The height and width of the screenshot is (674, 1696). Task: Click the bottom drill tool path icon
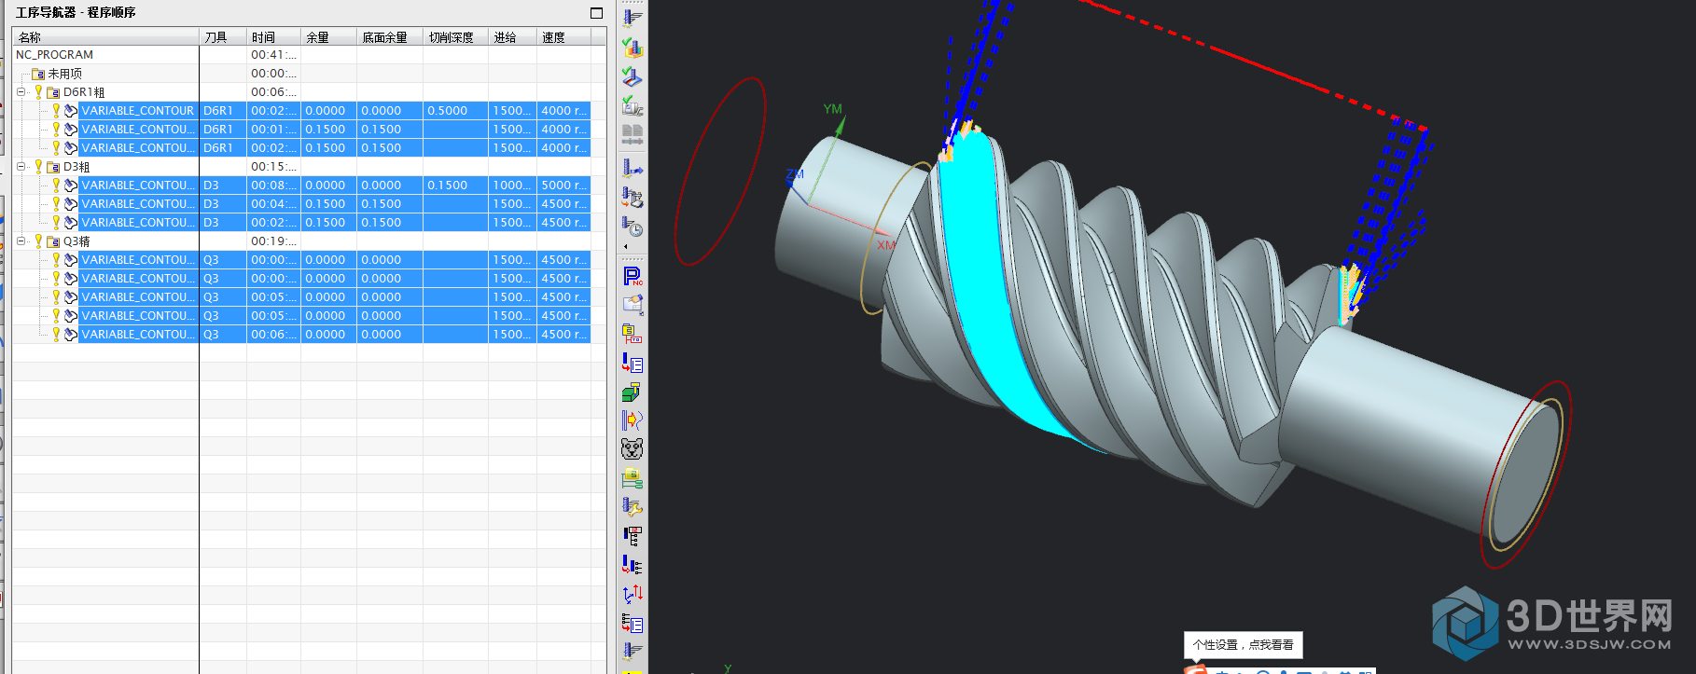click(x=633, y=651)
